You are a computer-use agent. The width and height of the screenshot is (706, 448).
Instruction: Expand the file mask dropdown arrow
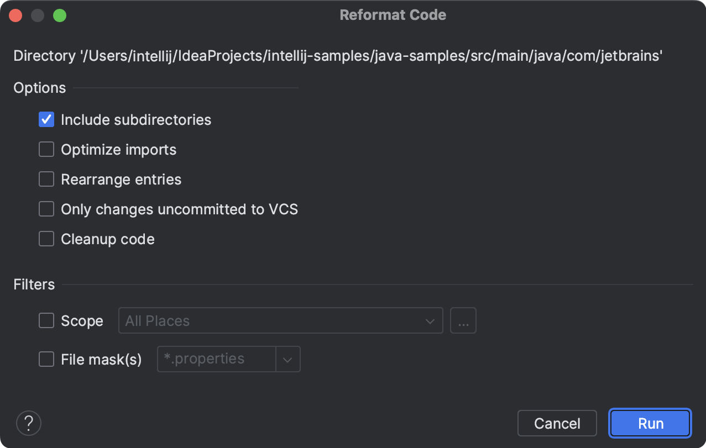[x=287, y=359]
